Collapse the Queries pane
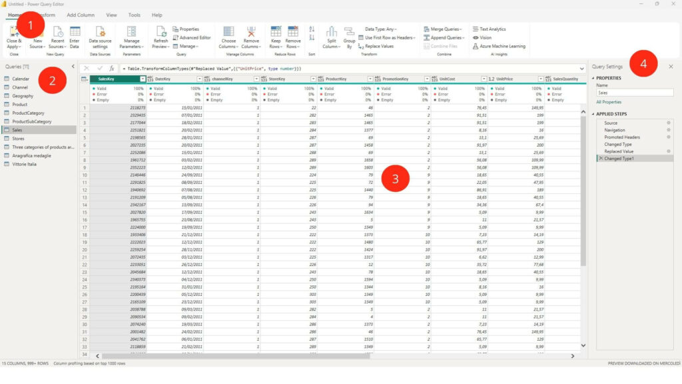 pos(73,67)
